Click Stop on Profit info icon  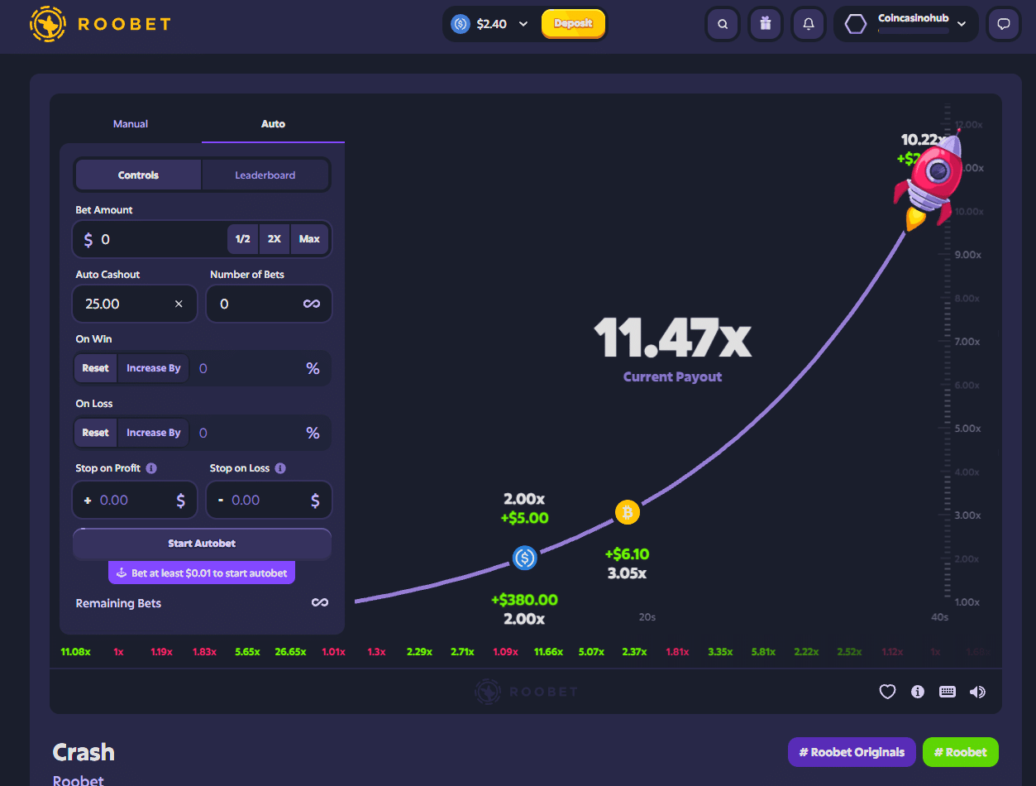click(x=151, y=468)
